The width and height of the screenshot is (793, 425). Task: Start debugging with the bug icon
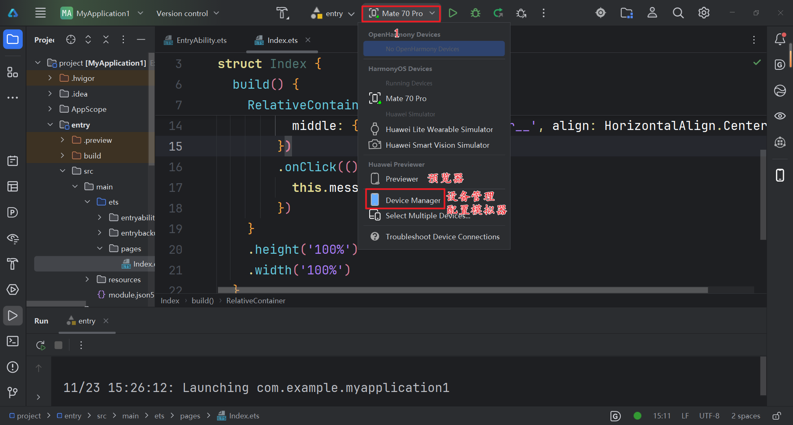[475, 13]
